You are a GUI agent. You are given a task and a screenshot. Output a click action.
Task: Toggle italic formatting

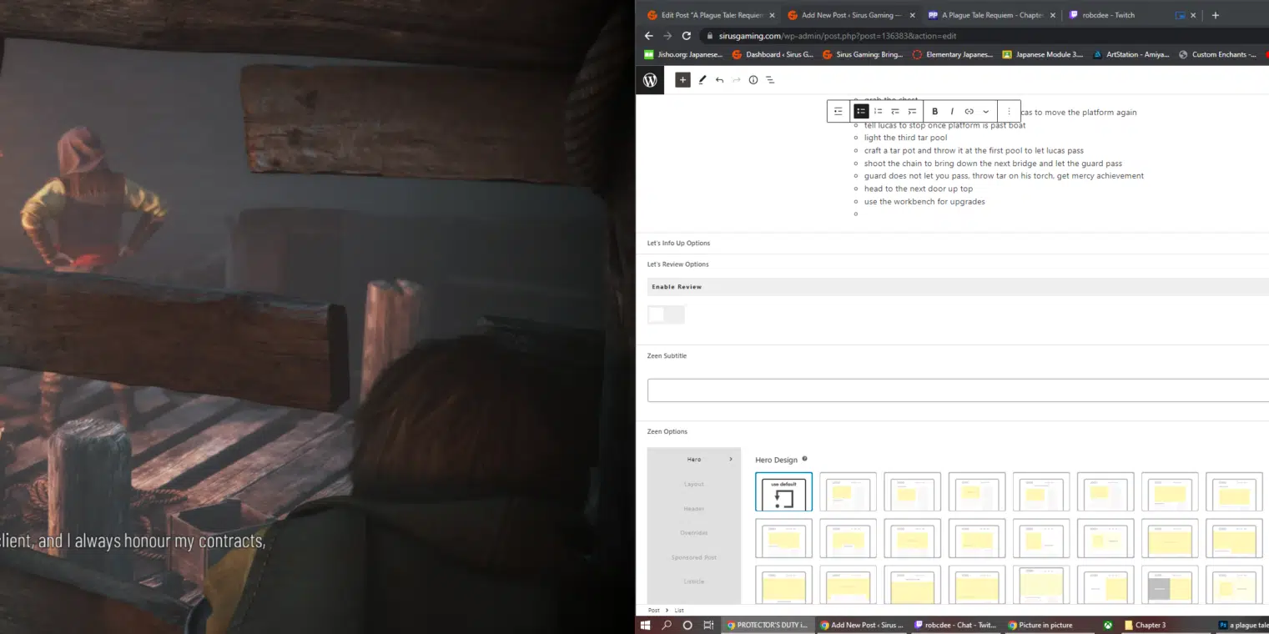point(951,111)
